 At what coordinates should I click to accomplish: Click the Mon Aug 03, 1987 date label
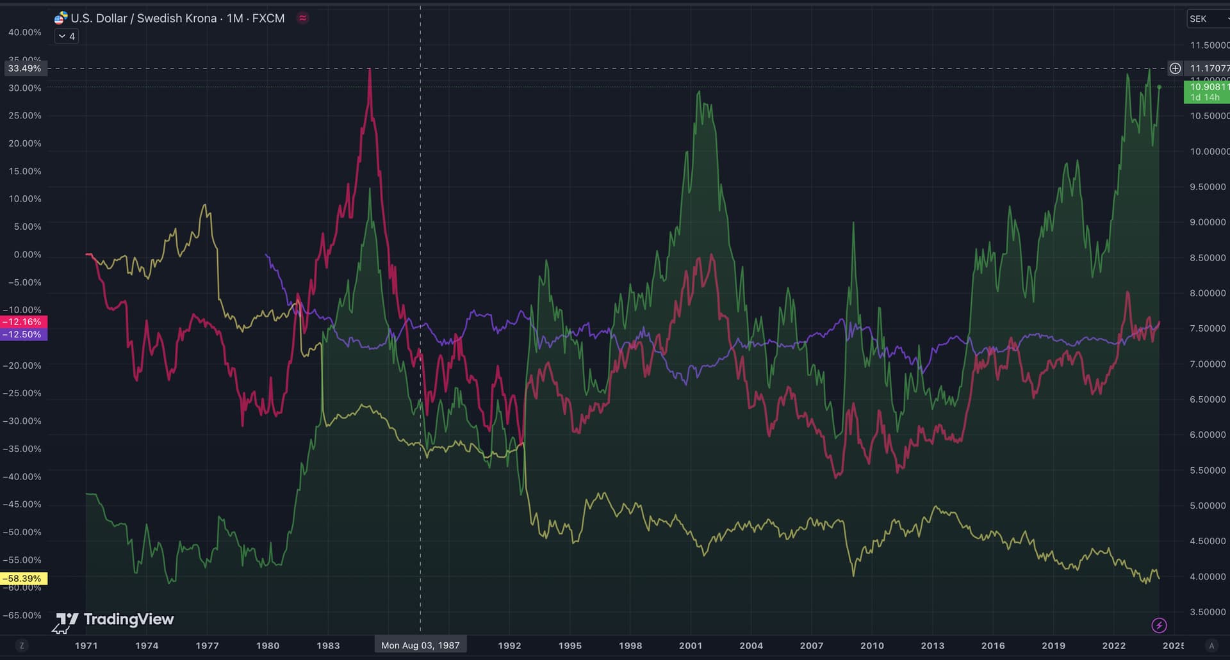420,645
